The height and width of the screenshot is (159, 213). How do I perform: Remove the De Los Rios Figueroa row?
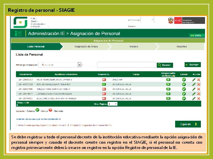[199, 98]
